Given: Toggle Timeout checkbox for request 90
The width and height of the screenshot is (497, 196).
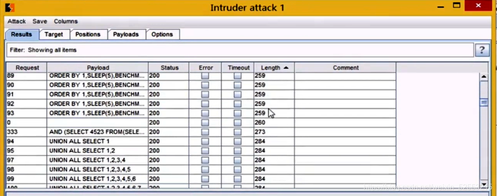Looking at the screenshot, I should (x=237, y=85).
